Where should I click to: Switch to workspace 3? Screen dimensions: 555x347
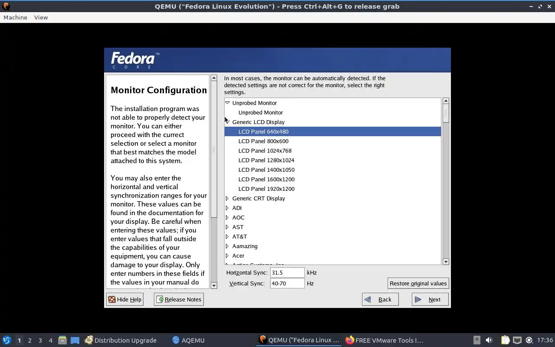pos(40,340)
